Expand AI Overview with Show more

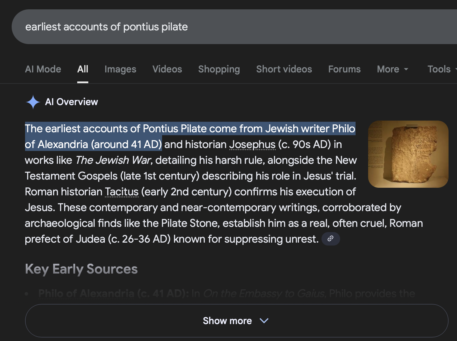(227, 321)
